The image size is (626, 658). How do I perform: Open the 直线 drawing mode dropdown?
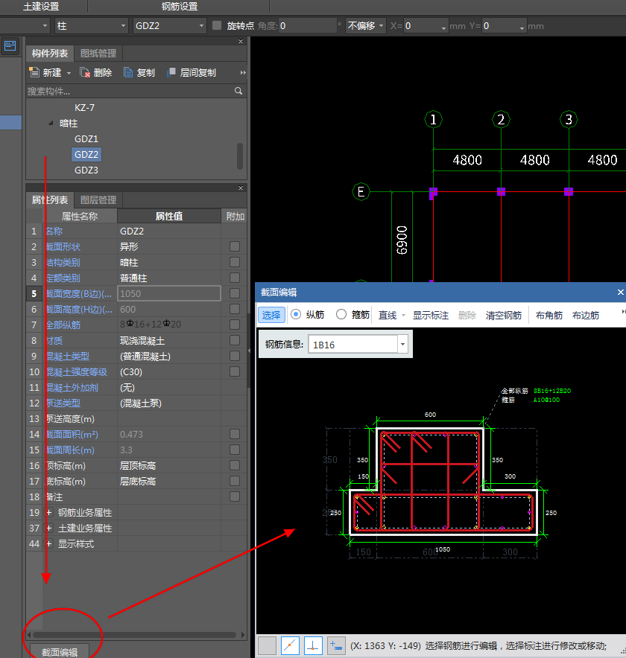[403, 315]
